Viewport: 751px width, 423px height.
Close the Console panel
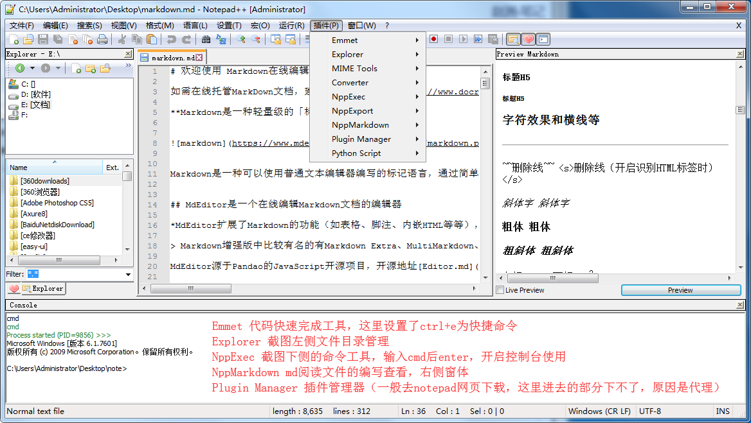point(740,305)
